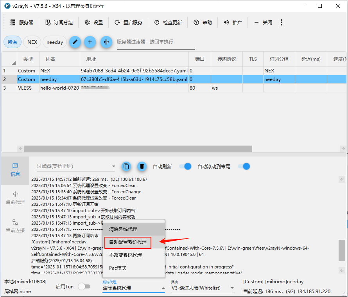Screen dimensions: 348x297
Task: Choose Pac模式 from the popup list
Action: (x=118, y=268)
